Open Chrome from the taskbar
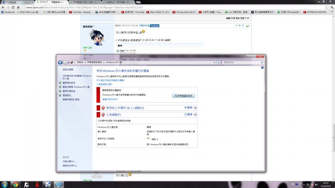335x188 pixels. (15, 184)
